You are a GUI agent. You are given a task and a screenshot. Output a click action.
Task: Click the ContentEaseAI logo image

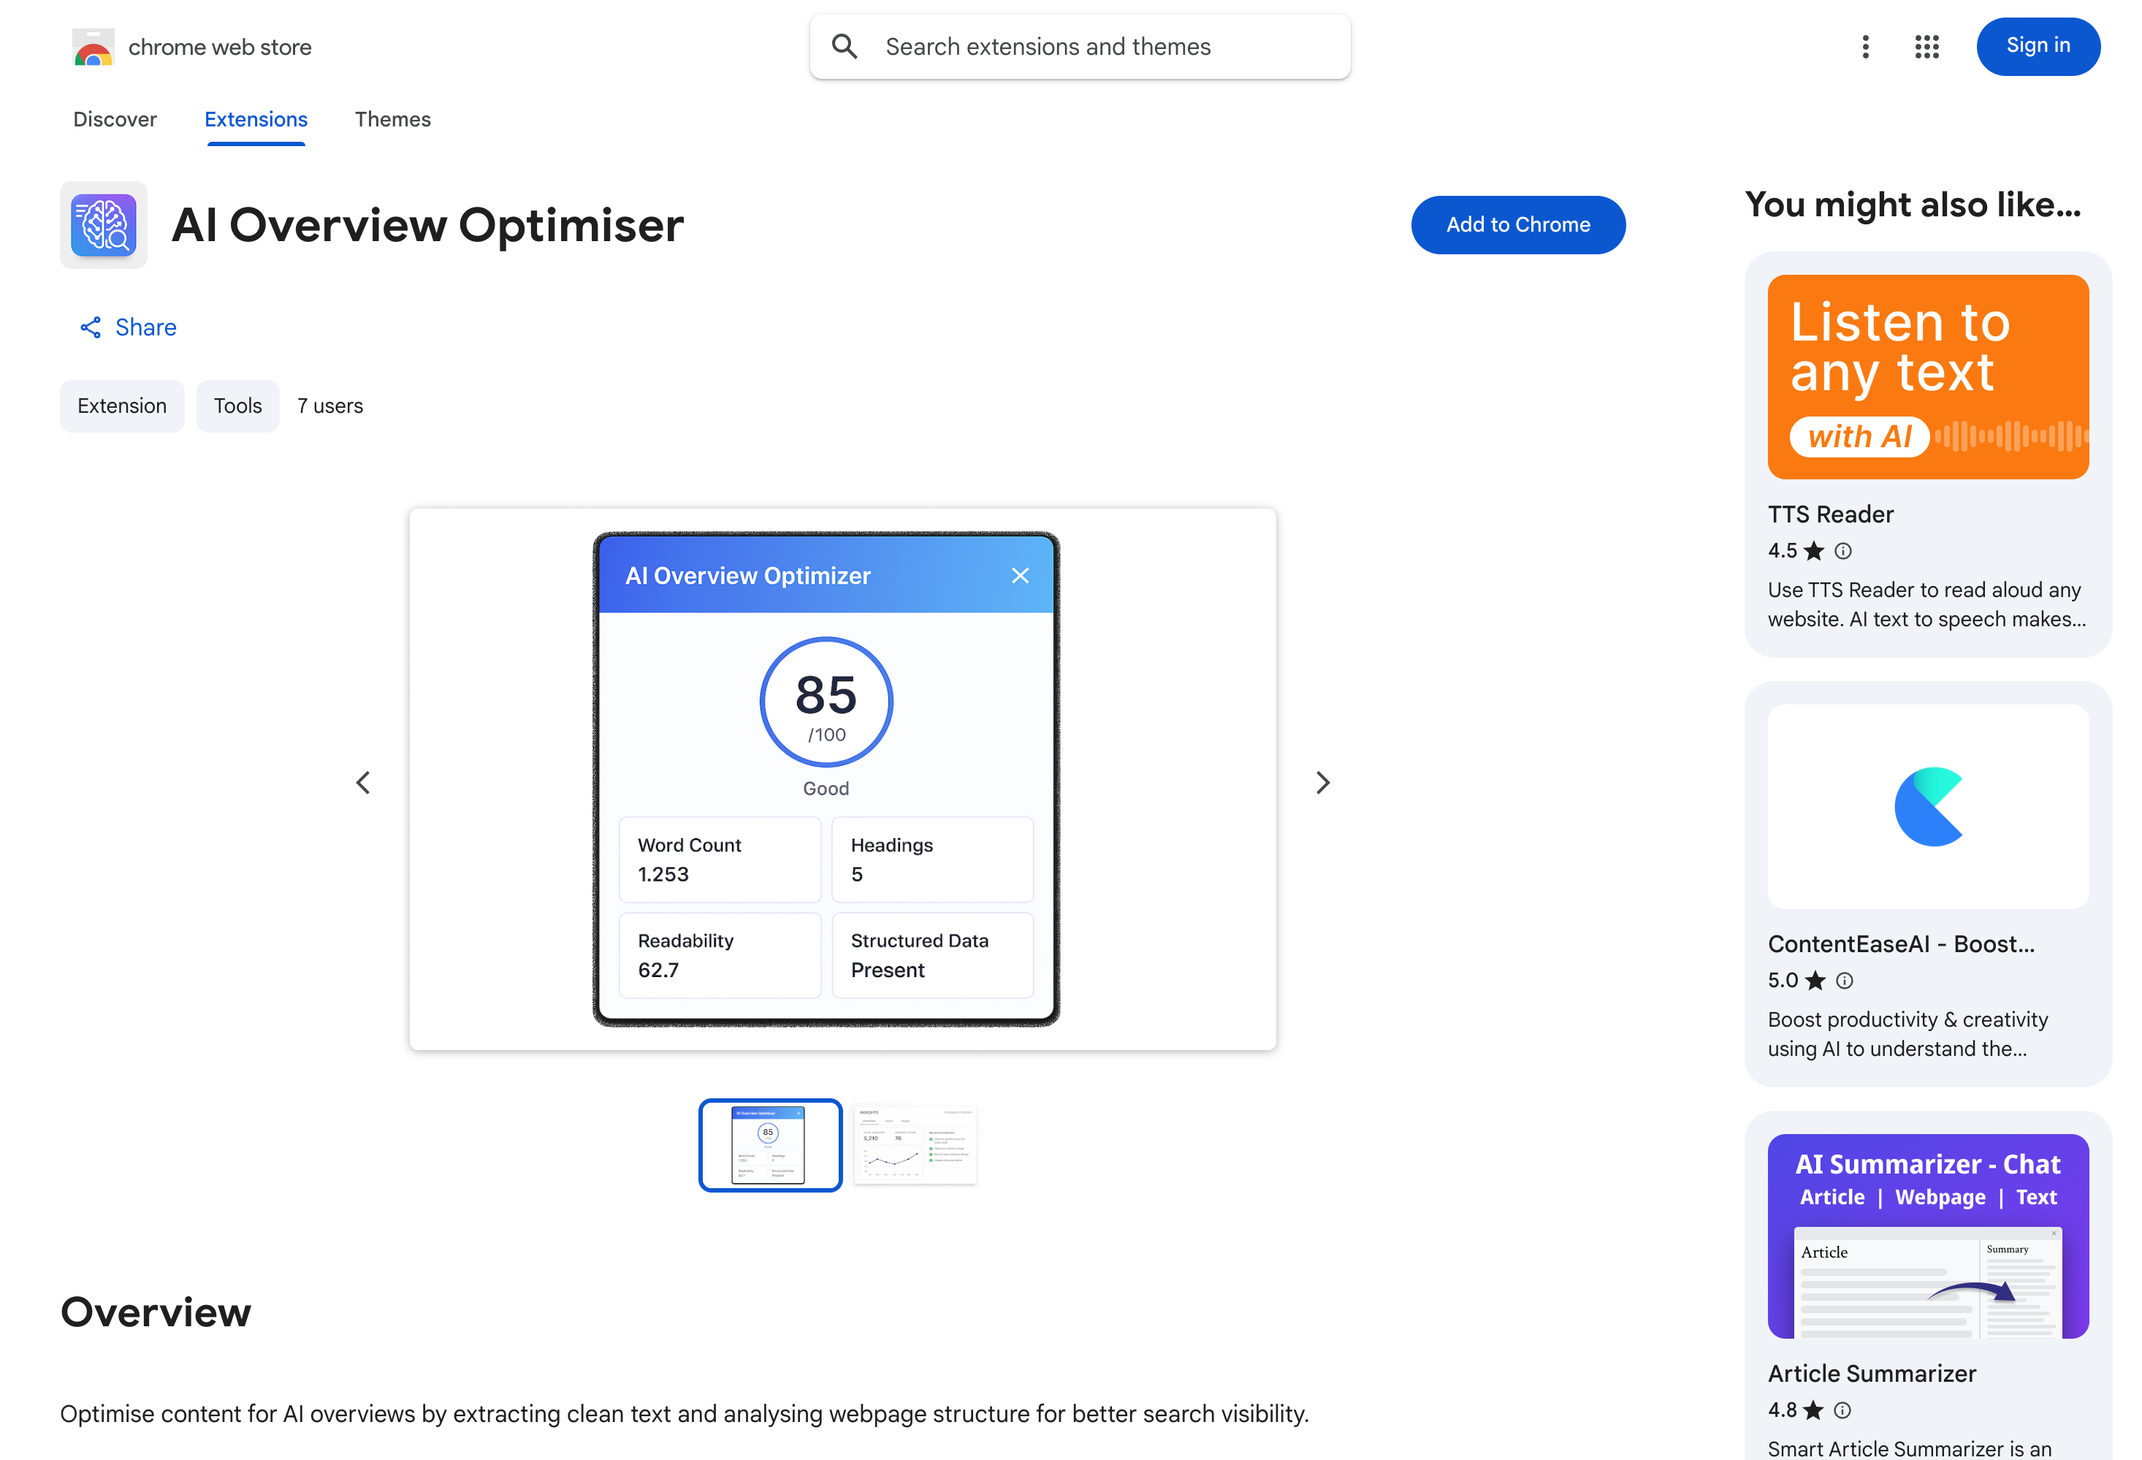click(x=1927, y=807)
